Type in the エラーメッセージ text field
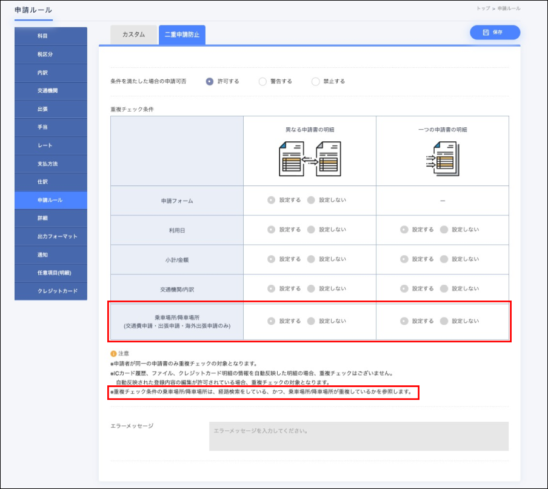This screenshot has height=489, width=548. 358,436
